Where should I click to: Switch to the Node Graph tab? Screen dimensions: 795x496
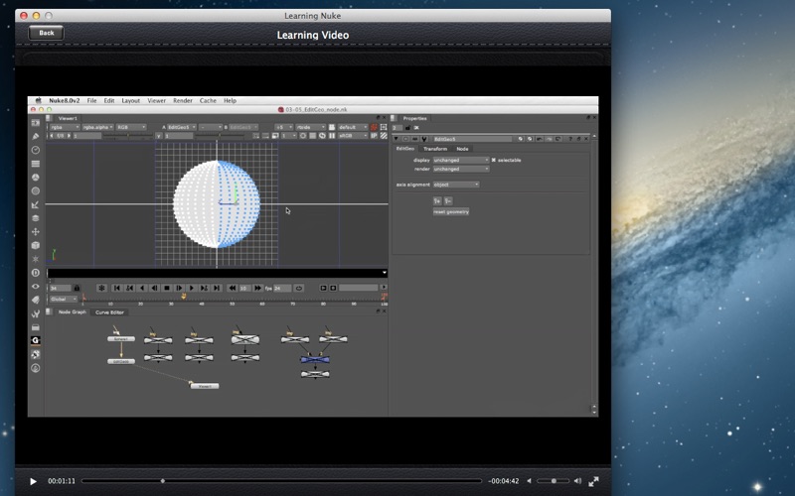(x=72, y=312)
